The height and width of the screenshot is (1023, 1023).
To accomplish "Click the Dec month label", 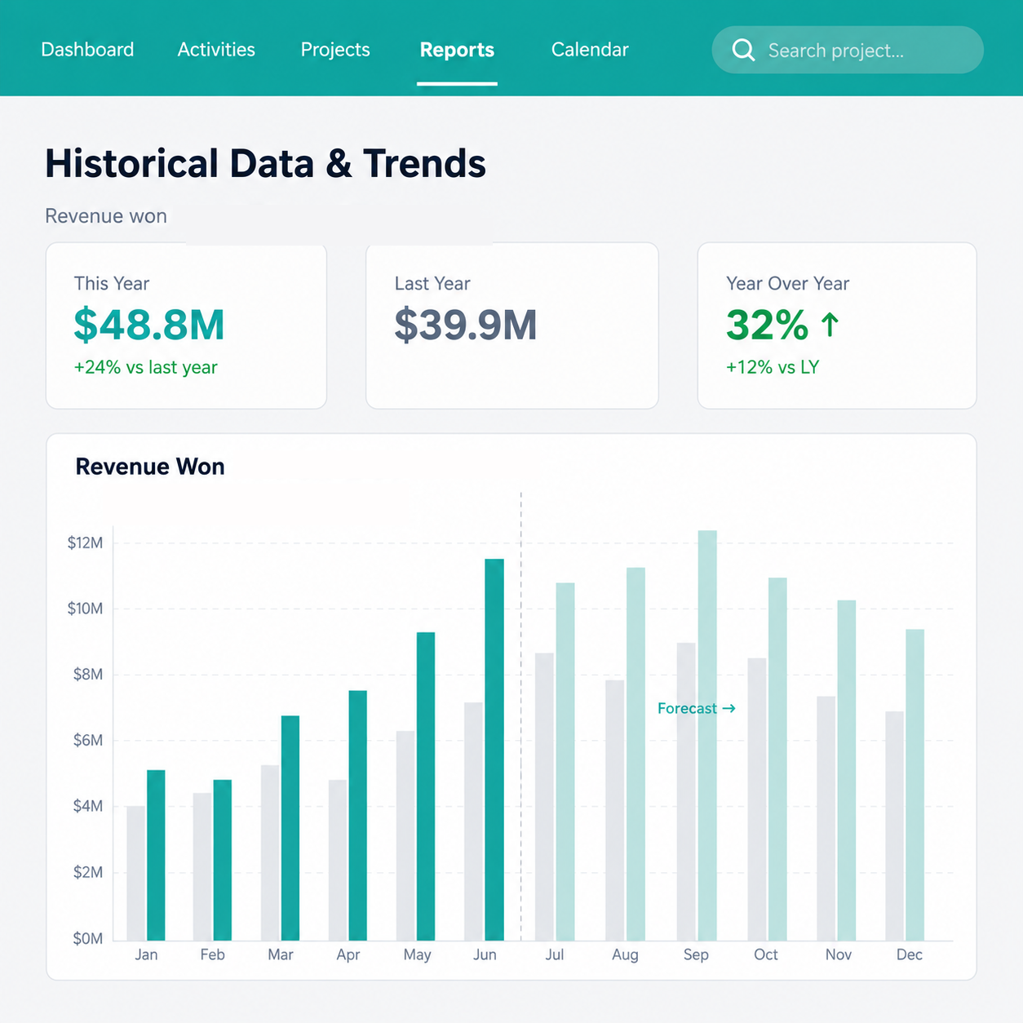I will pyautogui.click(x=910, y=954).
